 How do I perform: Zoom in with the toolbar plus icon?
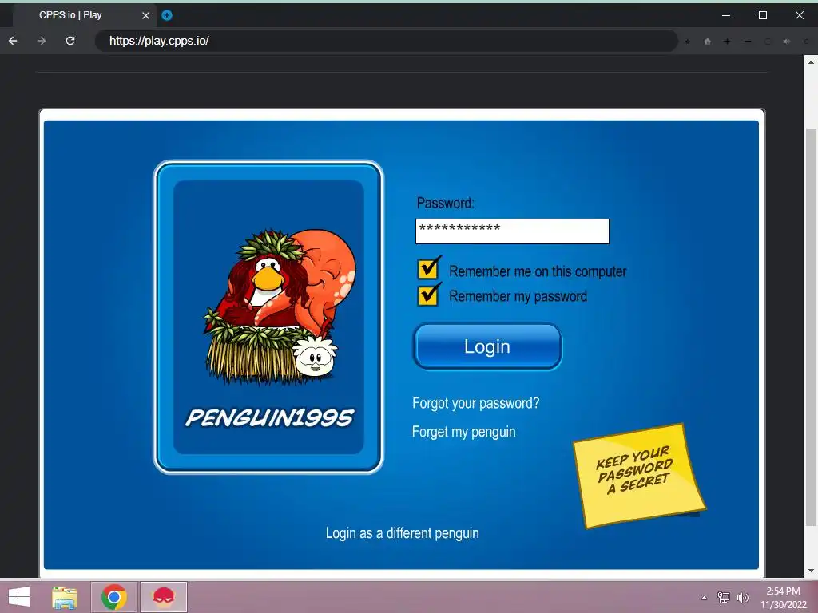[727, 42]
